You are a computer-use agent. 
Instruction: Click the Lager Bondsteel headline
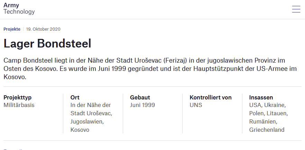coord(47,44)
